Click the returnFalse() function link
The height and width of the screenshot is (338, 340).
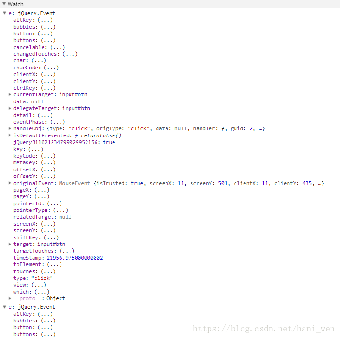coord(101,135)
